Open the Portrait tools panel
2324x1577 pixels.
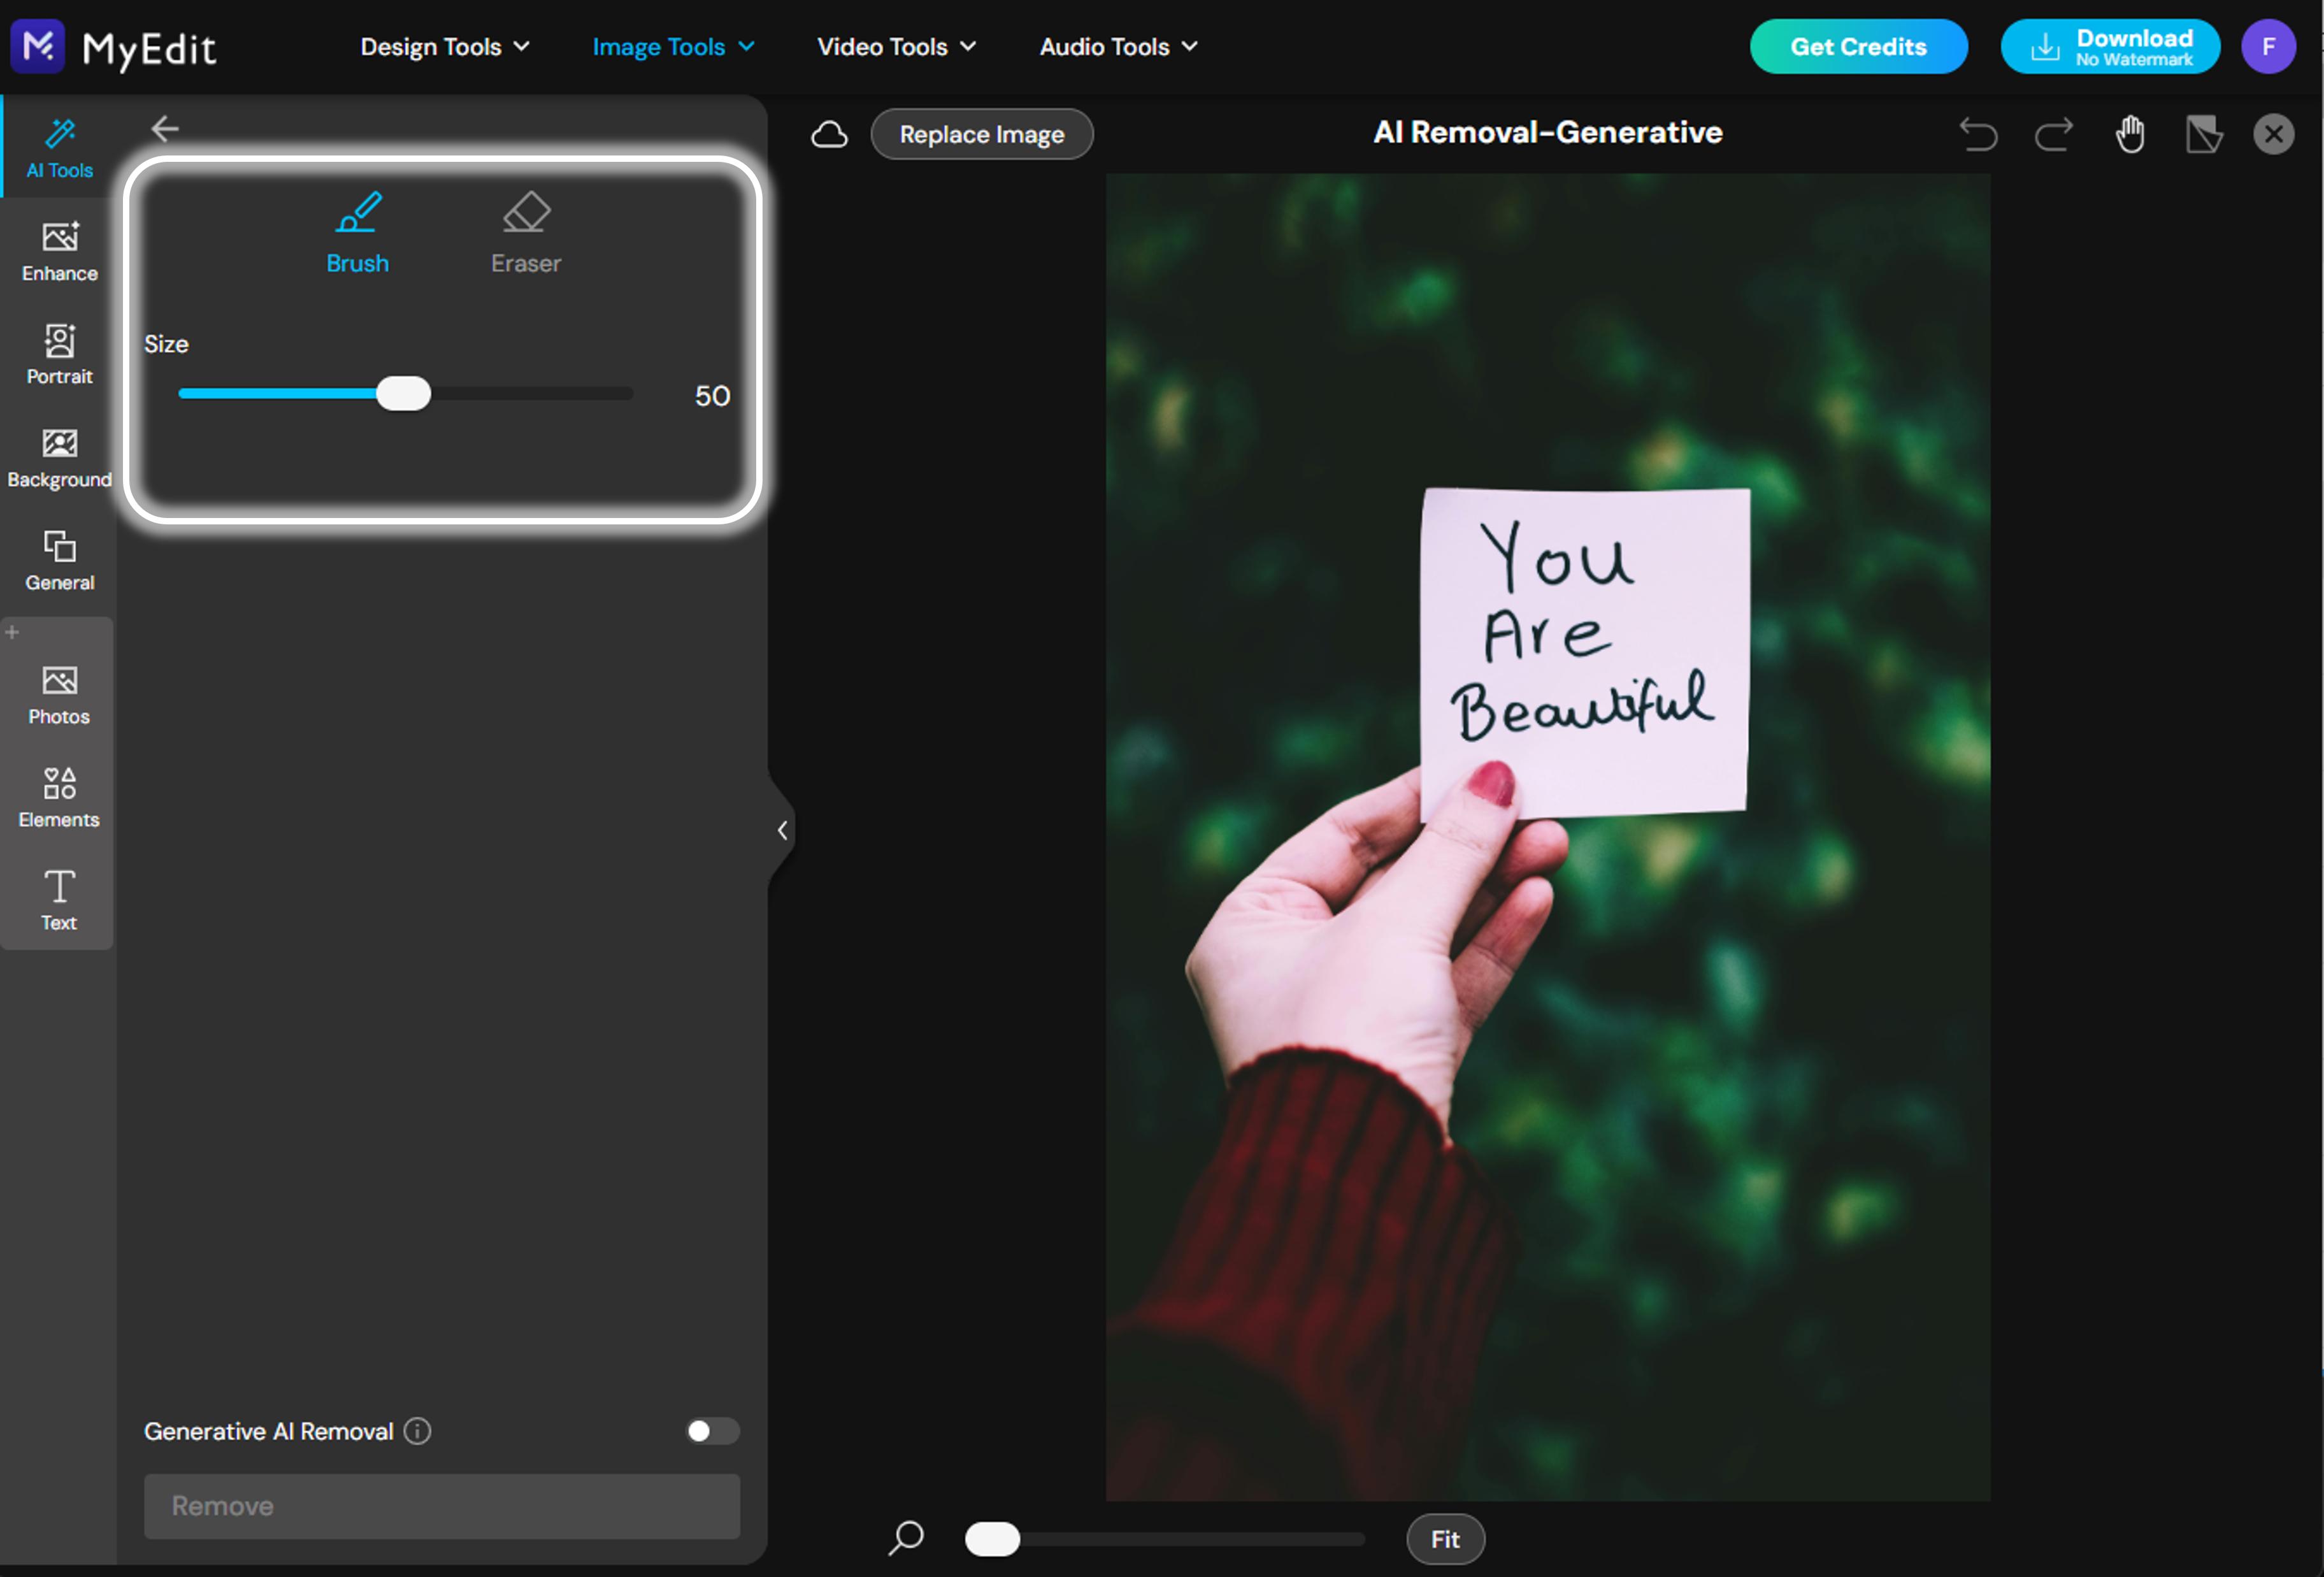pyautogui.click(x=58, y=354)
